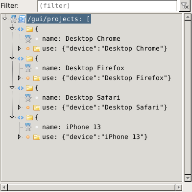
Task: Click folder icon on Desktop Safari use row
Action: [x=37, y=108]
